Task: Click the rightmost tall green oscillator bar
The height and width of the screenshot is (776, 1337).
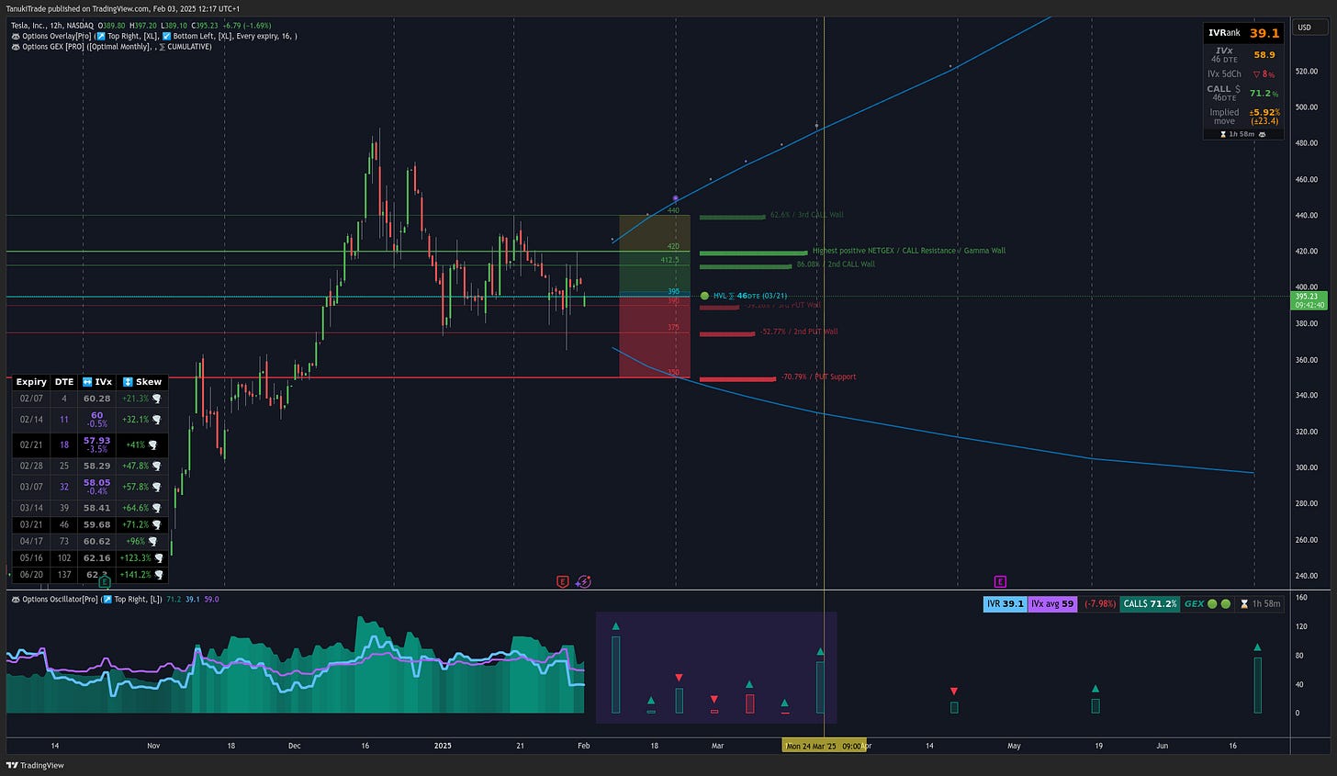Action: click(x=1257, y=685)
